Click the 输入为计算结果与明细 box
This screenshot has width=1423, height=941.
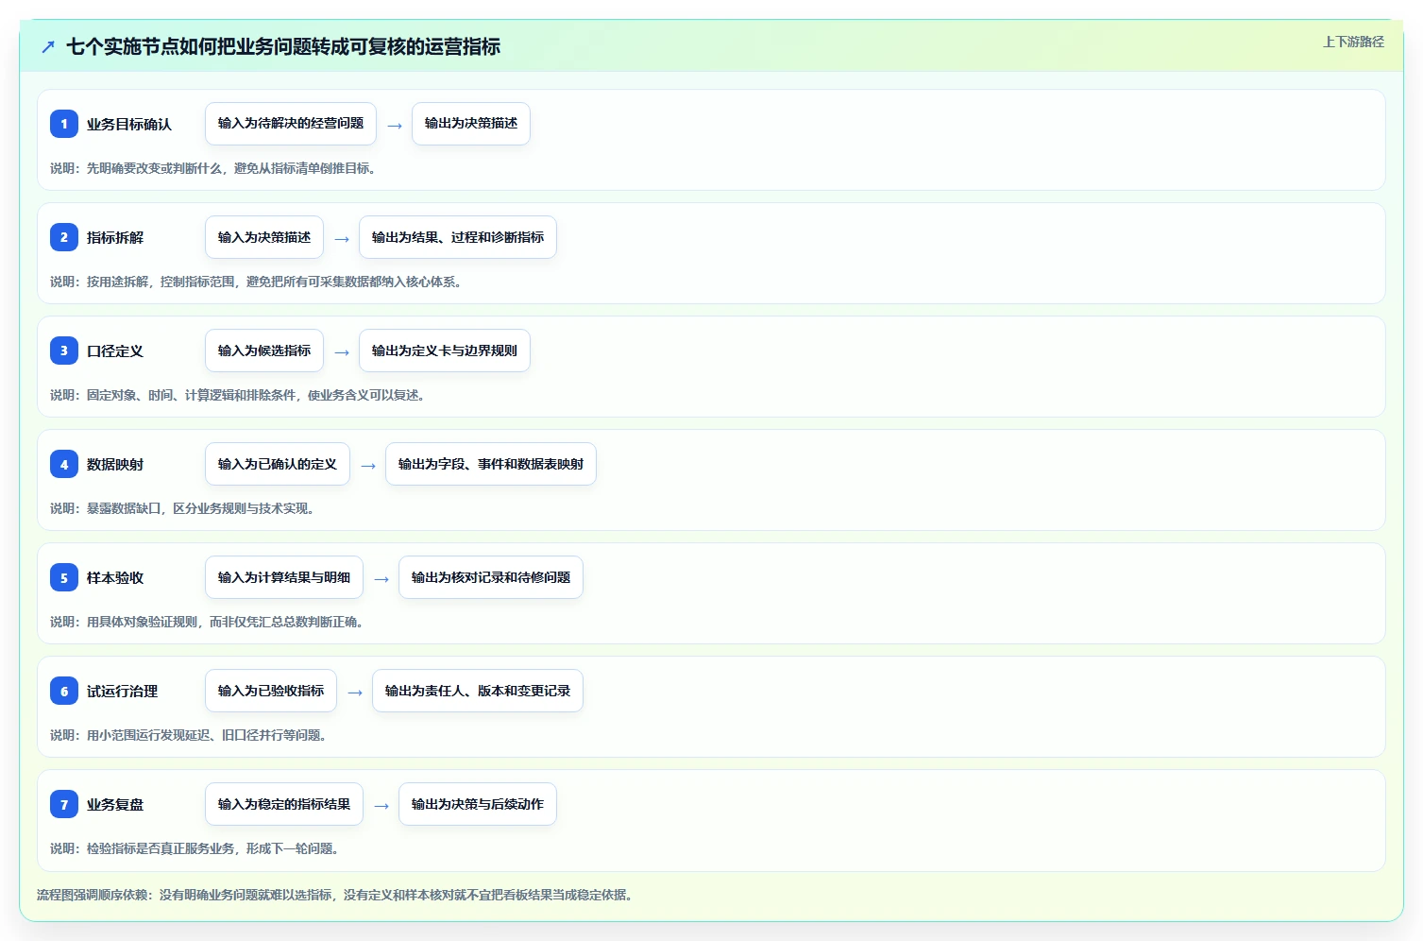(284, 577)
